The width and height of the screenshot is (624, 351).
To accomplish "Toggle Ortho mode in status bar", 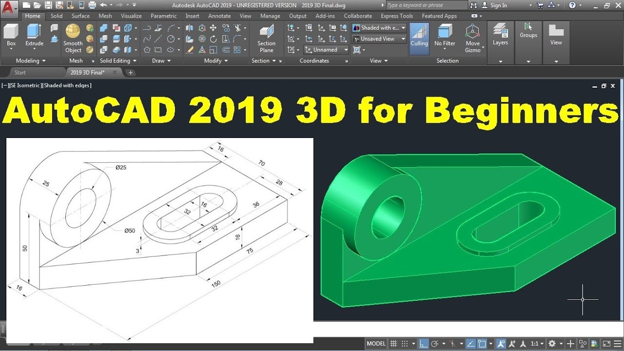I will [424, 344].
